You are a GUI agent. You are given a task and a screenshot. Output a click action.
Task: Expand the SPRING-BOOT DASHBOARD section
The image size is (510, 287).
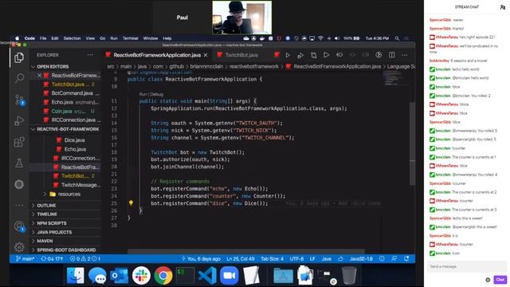tap(65, 250)
